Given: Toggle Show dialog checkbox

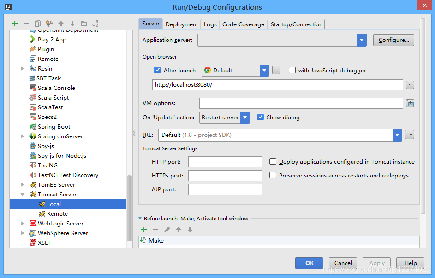Looking at the screenshot, I should coord(260,117).
